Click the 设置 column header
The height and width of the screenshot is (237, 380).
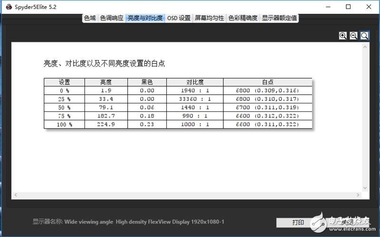(64, 82)
